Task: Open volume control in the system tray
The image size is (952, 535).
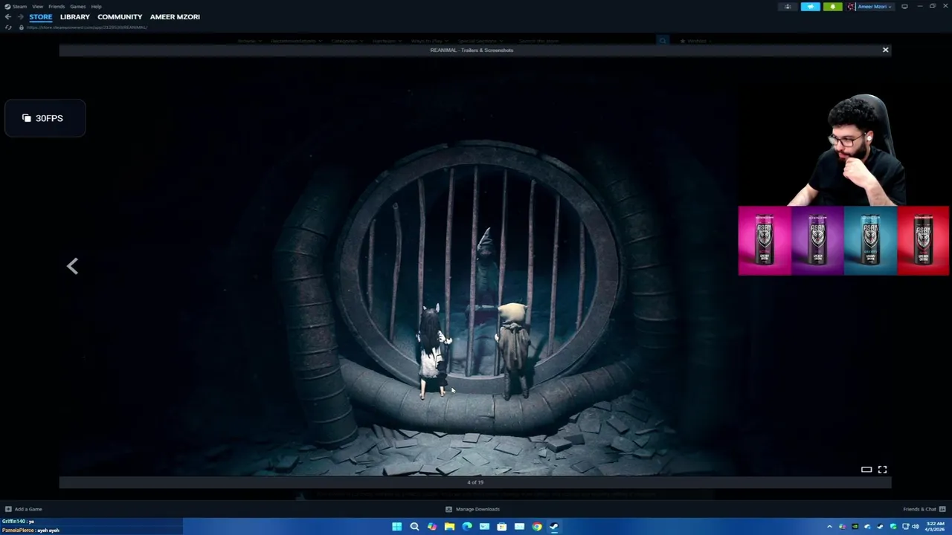Action: click(916, 527)
